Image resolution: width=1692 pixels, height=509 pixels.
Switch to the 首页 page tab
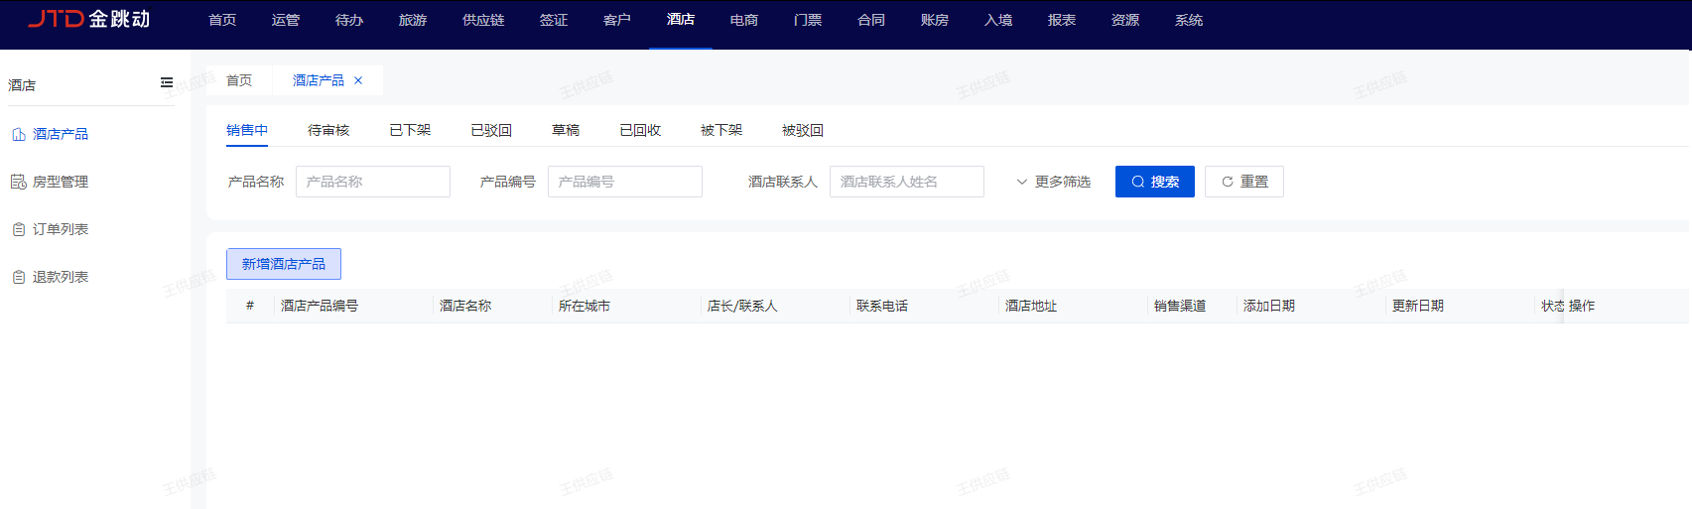tap(239, 80)
